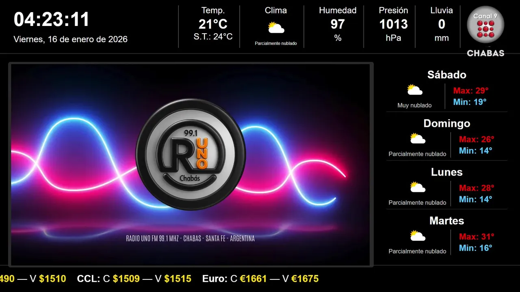Click the Euro buy price €1661
This screenshot has height=292, width=520.
pyautogui.click(x=253, y=279)
